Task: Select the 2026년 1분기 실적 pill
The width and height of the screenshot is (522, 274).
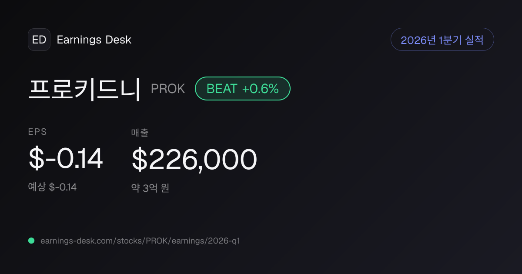Action: click(x=442, y=40)
